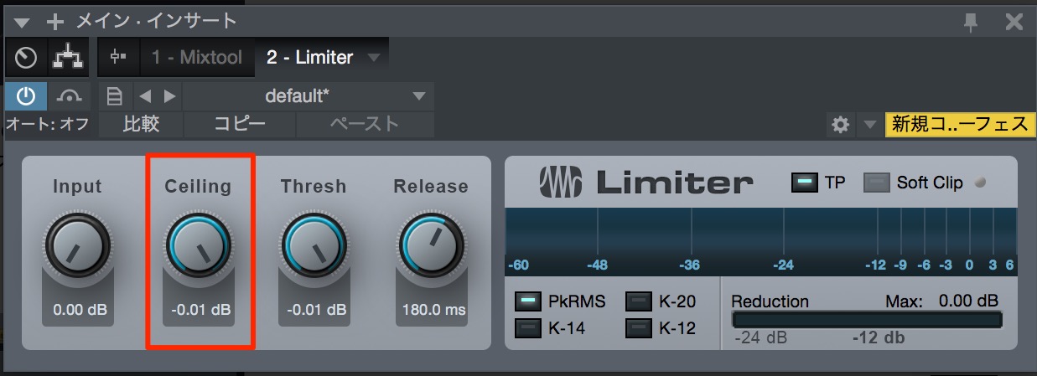Click the ペースト paste button
The image size is (1037, 376).
point(365,125)
